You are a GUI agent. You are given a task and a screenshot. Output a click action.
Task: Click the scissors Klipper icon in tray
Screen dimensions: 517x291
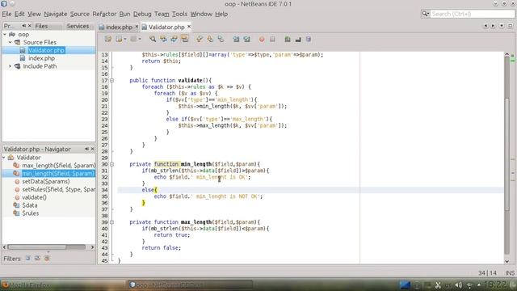point(438,285)
